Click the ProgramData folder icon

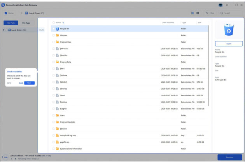pyautogui.click(x=57, y=62)
